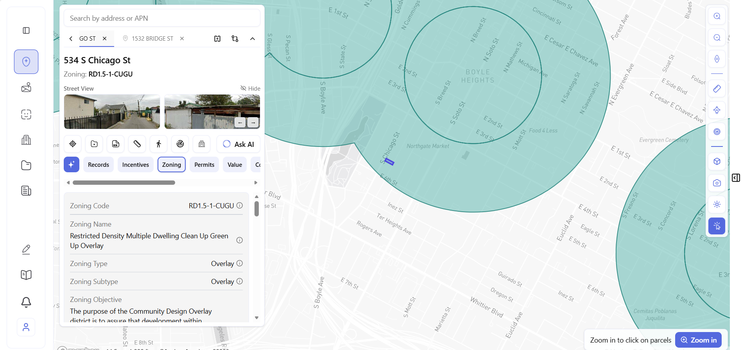Show previous Street View image arrow
This screenshot has width=742, height=350.
click(240, 122)
